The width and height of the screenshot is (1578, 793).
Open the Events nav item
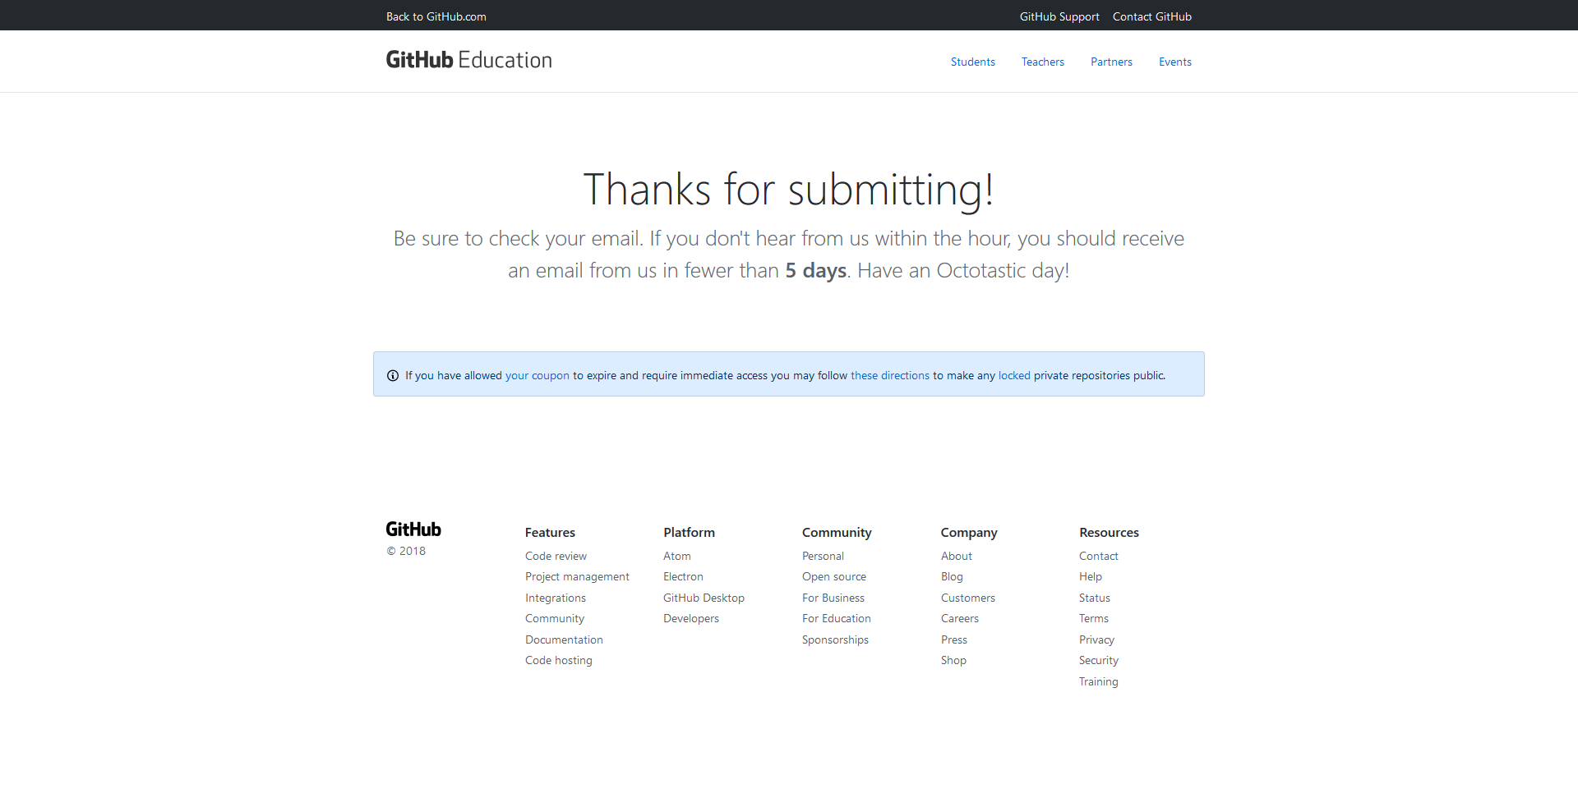click(1175, 62)
